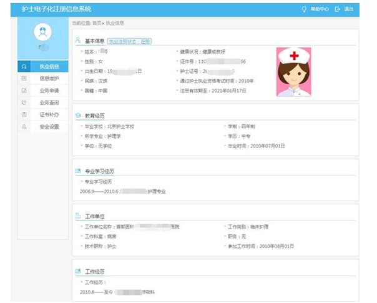Click the lightbulb icon beside 帮助中心
377x303 pixels.
click(305, 9)
